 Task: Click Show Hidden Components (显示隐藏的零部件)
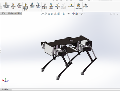26,7
